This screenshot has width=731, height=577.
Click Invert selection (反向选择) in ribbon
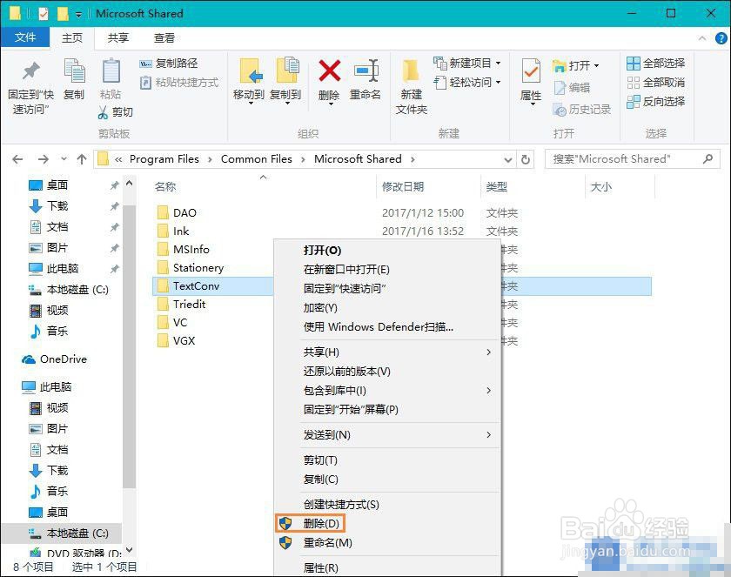(x=655, y=102)
